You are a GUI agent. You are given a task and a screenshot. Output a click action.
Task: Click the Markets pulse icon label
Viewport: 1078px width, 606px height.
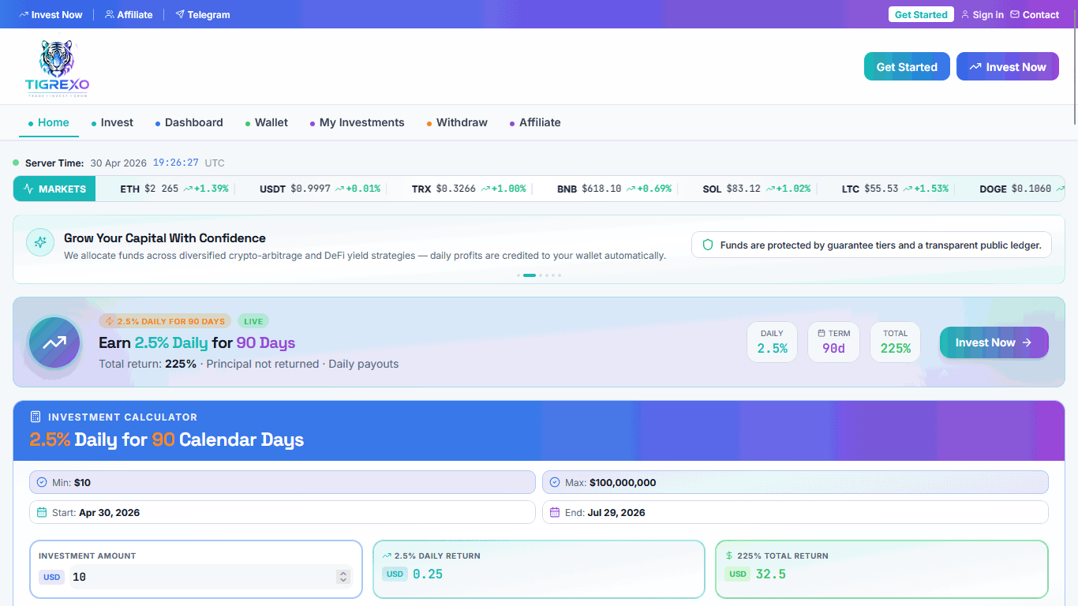pyautogui.click(x=54, y=189)
